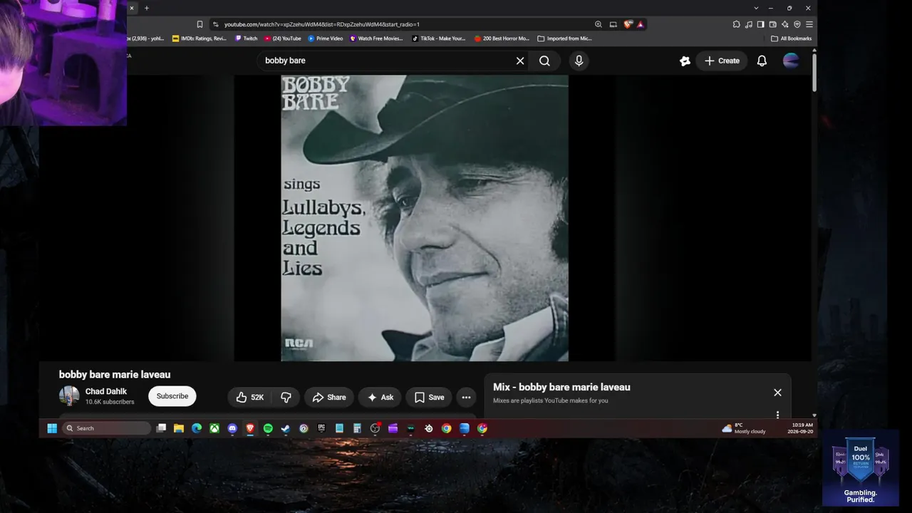Like the video with 52K likes
Viewport: 912px width, 513px height.
[x=250, y=398]
